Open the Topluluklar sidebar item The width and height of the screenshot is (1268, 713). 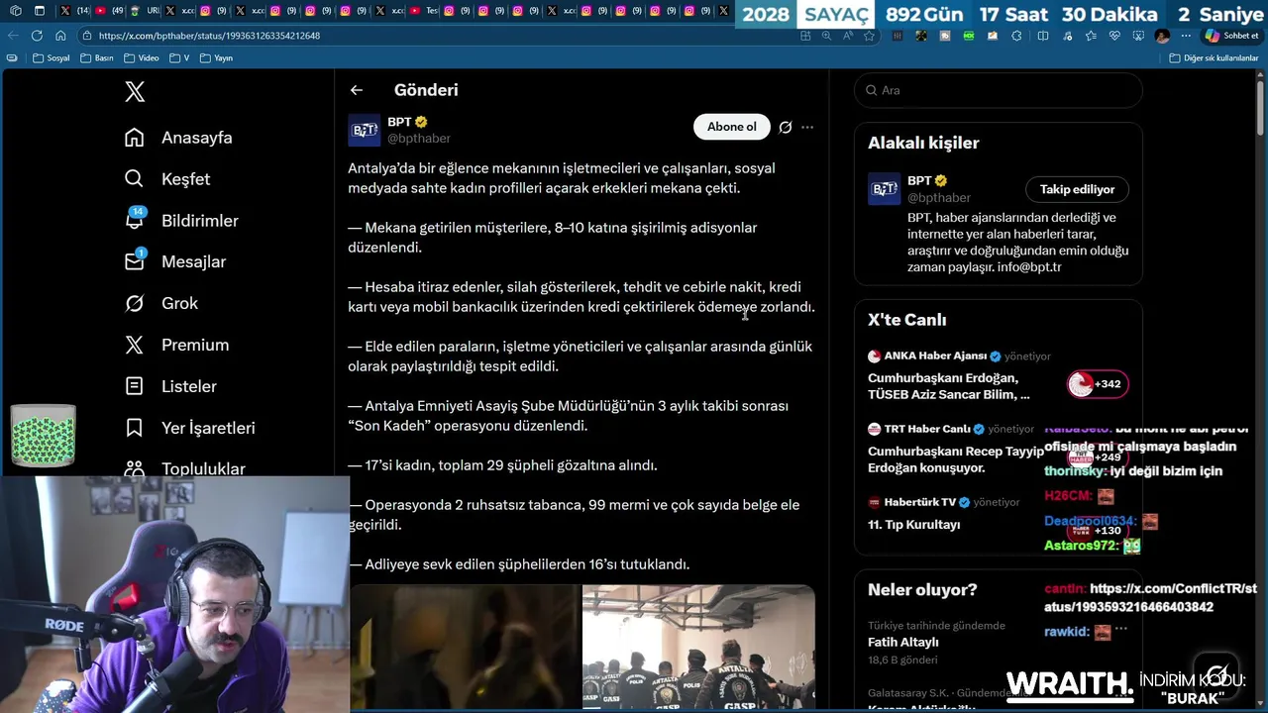(185, 469)
